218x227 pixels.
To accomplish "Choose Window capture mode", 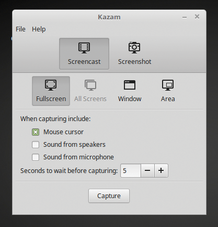I will [130, 91].
